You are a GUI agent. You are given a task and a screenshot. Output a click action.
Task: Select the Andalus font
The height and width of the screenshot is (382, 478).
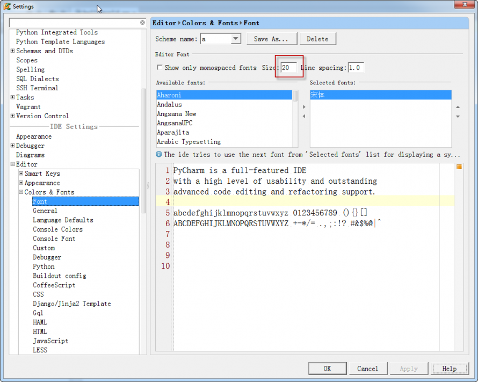[x=224, y=104]
